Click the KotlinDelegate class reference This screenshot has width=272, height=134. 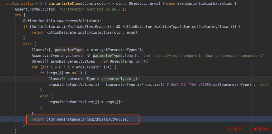[61, 33]
